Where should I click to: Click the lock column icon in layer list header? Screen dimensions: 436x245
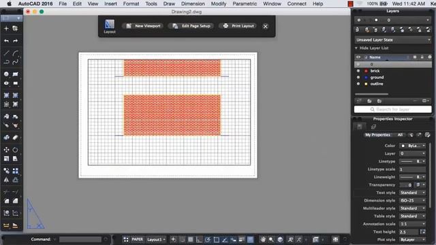[x=422, y=57]
